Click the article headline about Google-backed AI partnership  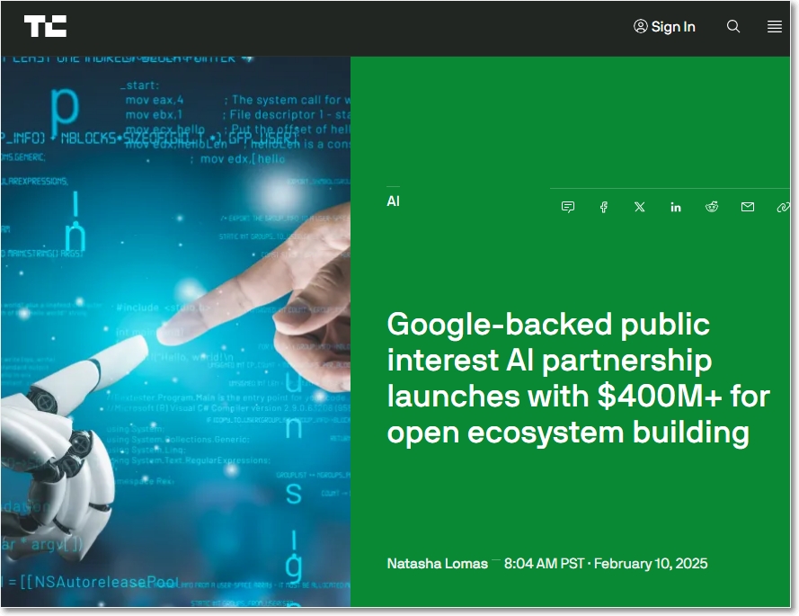point(579,379)
